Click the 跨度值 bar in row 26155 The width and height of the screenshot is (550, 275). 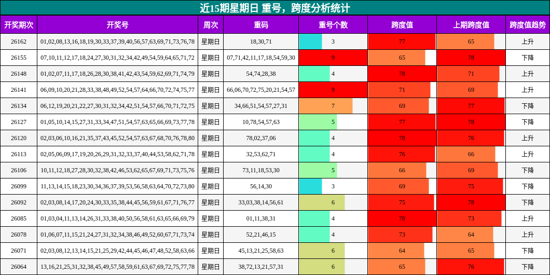coord(396,58)
